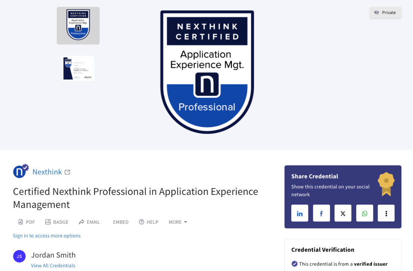Open the EMBED option

tap(120, 222)
